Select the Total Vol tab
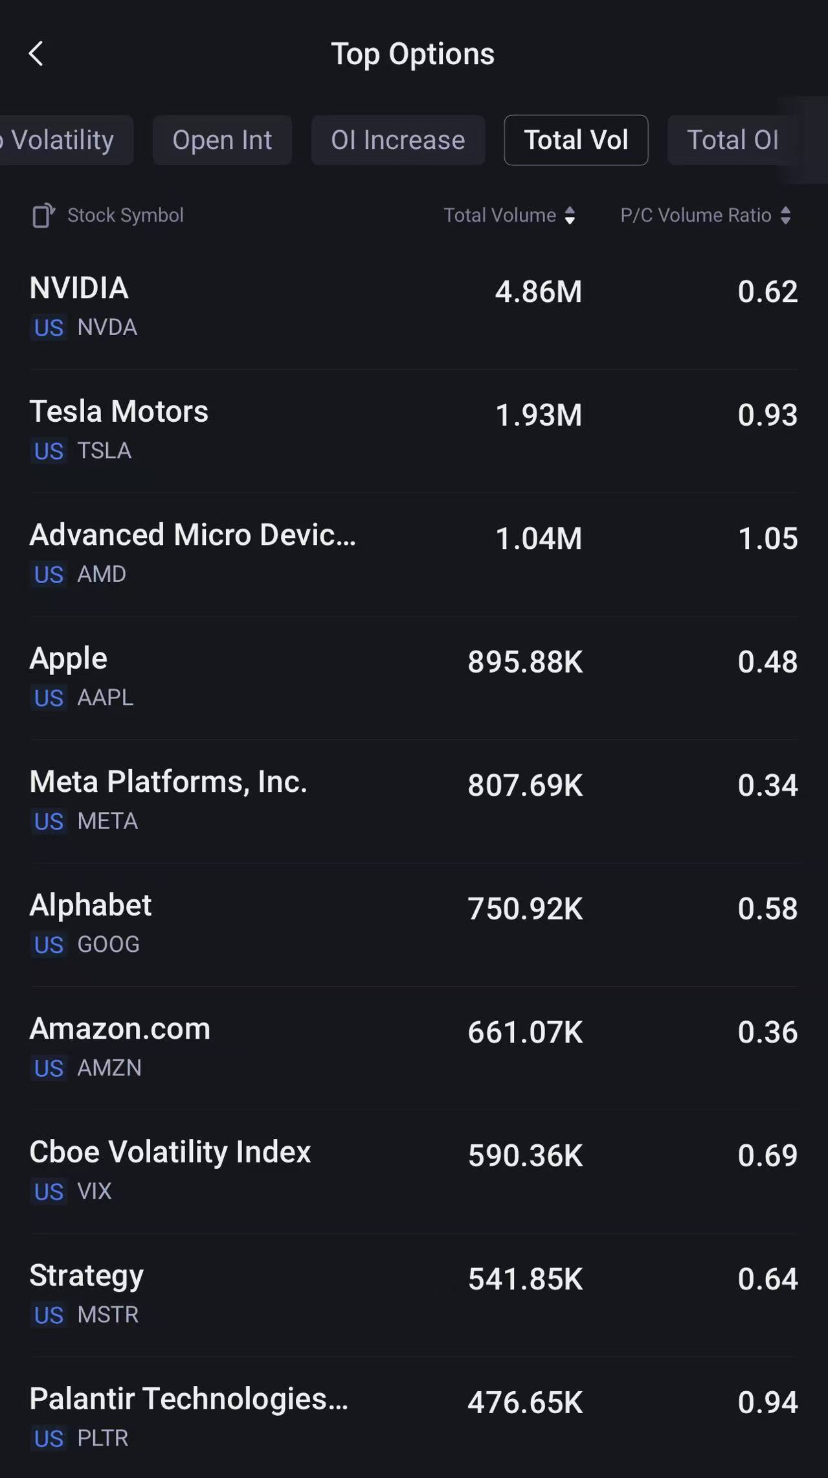 [x=576, y=140]
